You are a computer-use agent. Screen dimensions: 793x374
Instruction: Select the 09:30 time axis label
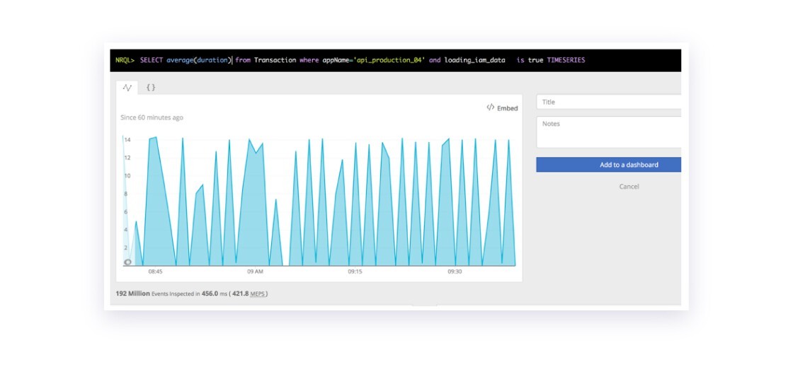point(455,271)
